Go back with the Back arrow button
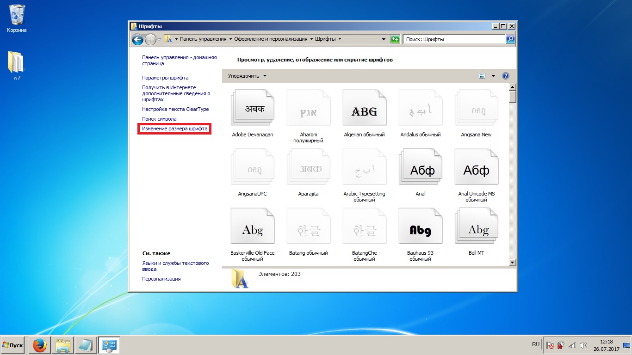 (x=137, y=39)
